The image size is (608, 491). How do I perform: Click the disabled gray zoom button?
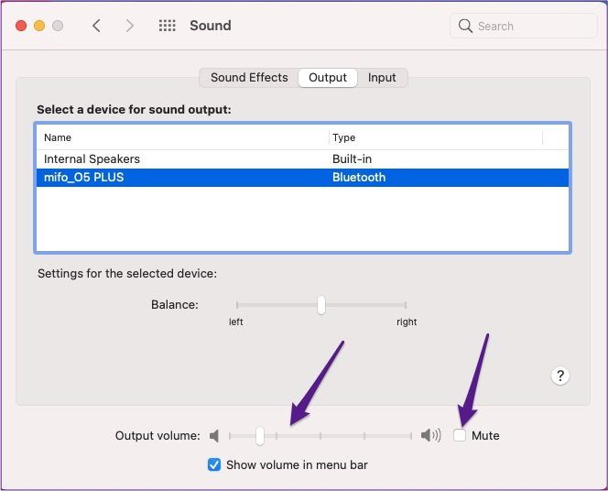[58, 26]
